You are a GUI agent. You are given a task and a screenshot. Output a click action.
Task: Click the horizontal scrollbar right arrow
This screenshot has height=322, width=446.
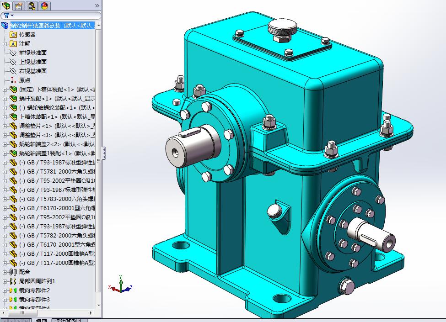(91, 313)
